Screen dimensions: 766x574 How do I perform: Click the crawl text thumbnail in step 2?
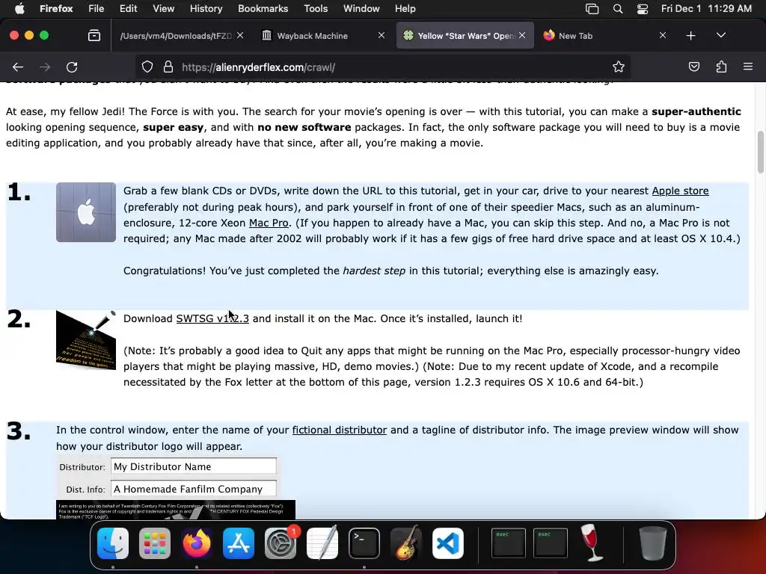[86, 340]
